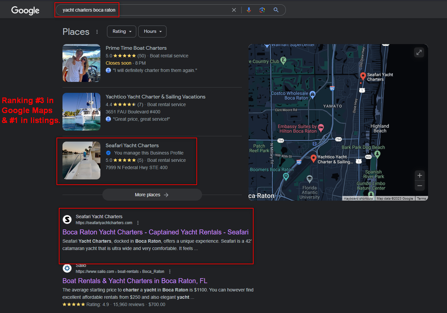The width and height of the screenshot is (447, 313).
Task: Click the Seafari site favicon
Action: pos(67,219)
